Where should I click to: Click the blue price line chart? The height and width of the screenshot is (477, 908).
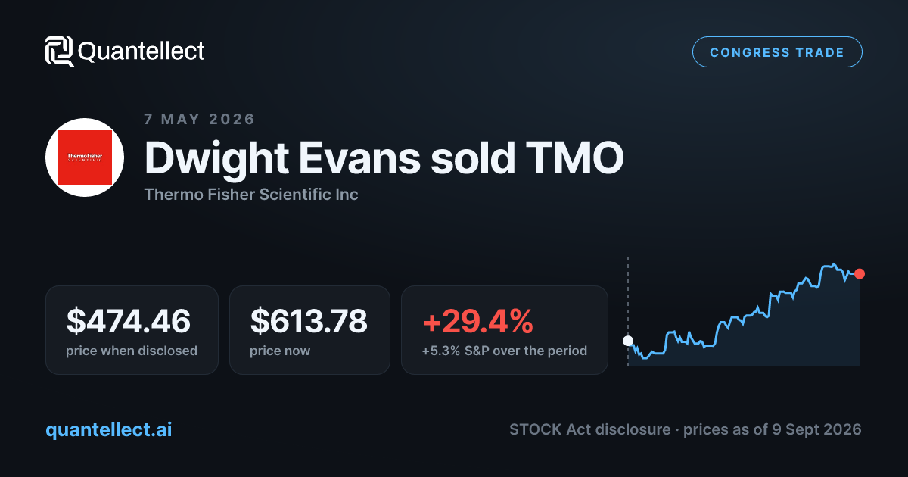743,311
